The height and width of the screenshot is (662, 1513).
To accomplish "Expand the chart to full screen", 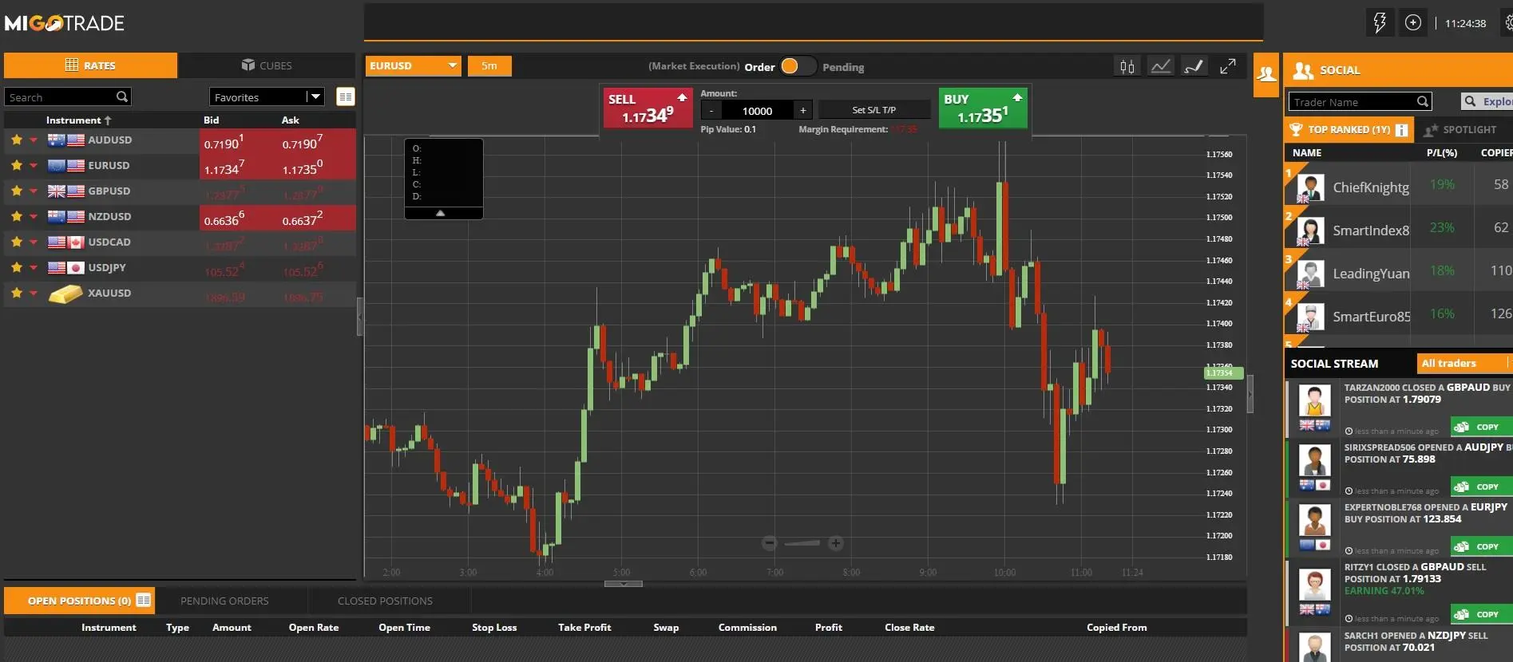I will coord(1228,66).
